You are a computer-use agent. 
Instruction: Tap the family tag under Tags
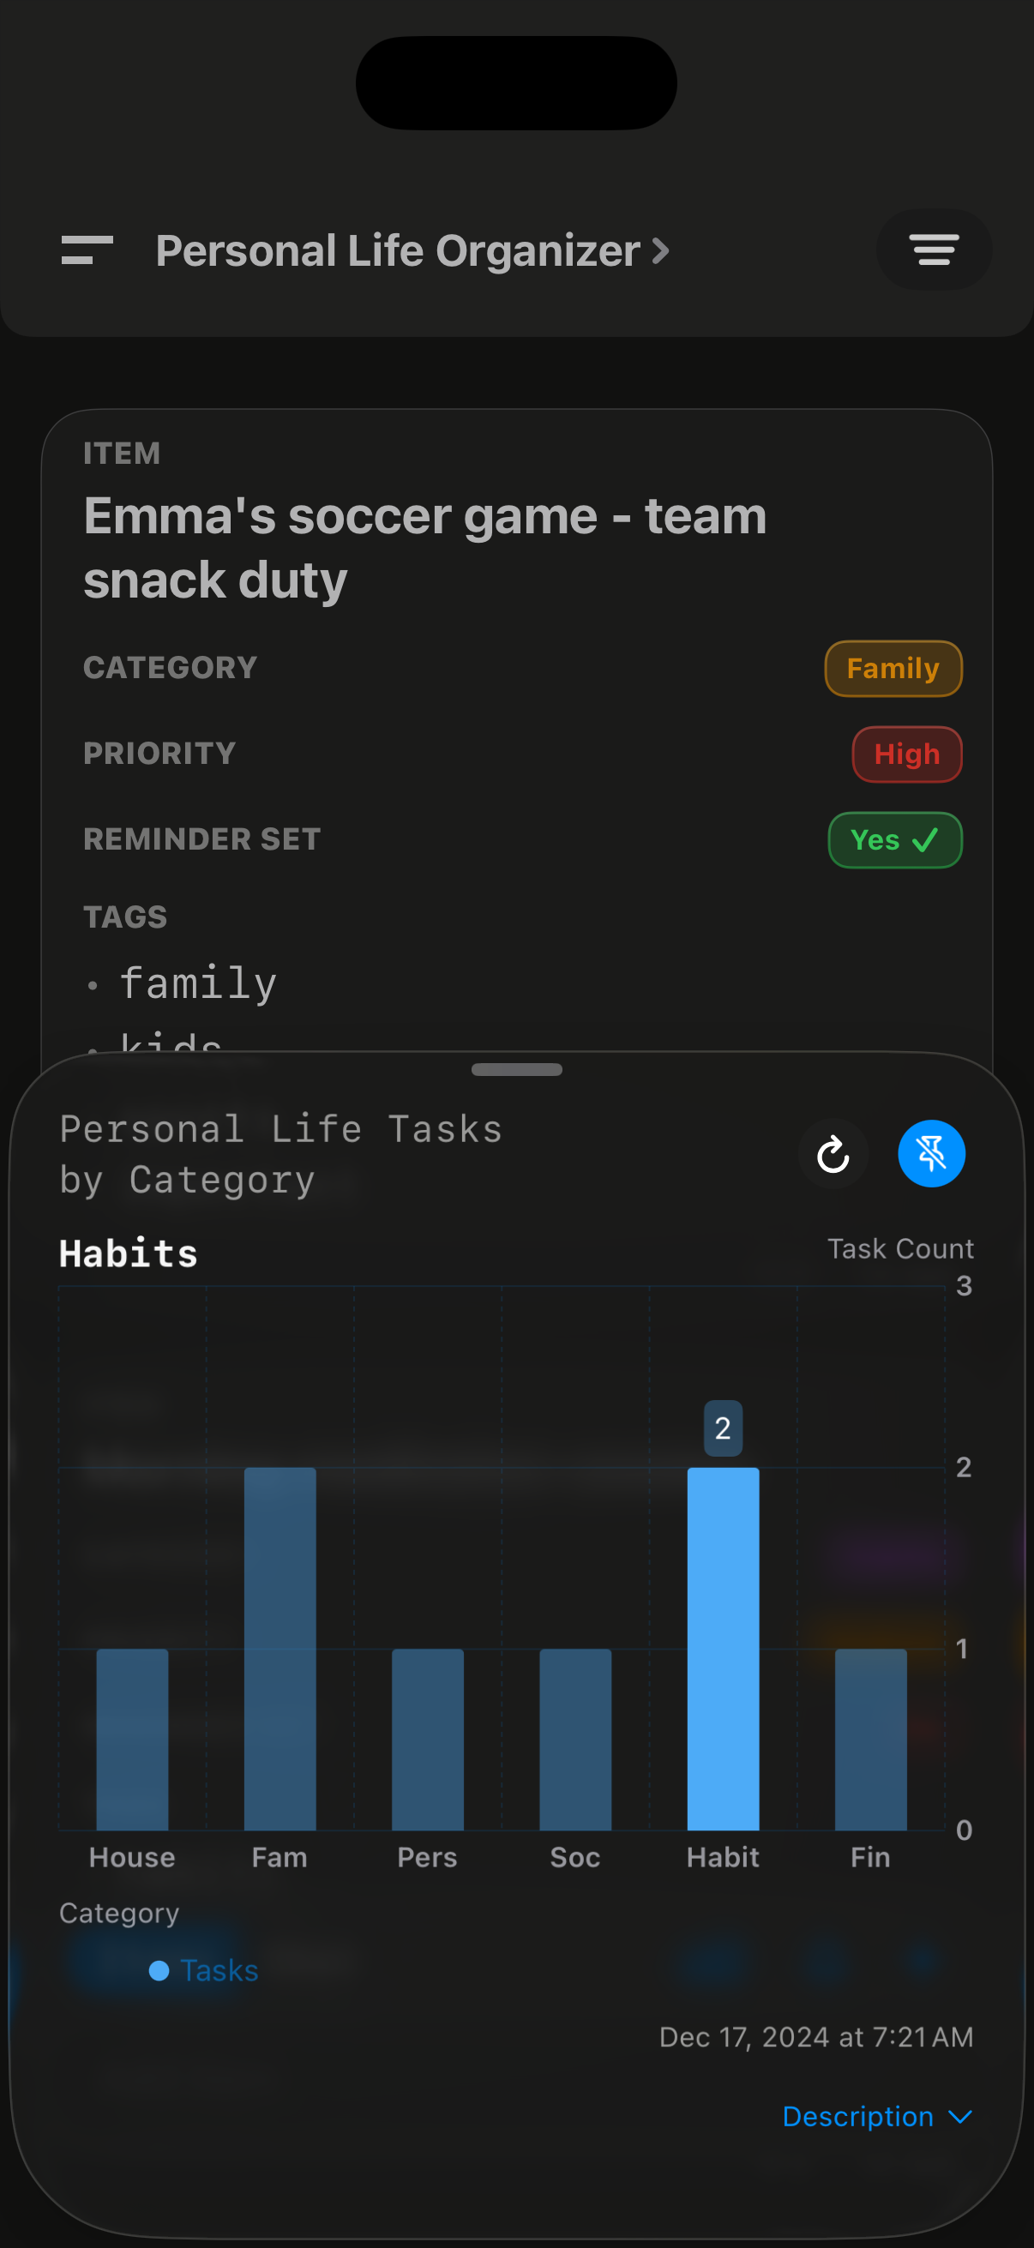tap(198, 983)
